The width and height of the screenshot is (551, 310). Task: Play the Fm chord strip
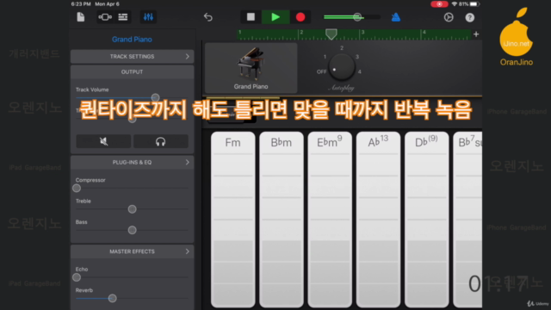click(x=233, y=220)
